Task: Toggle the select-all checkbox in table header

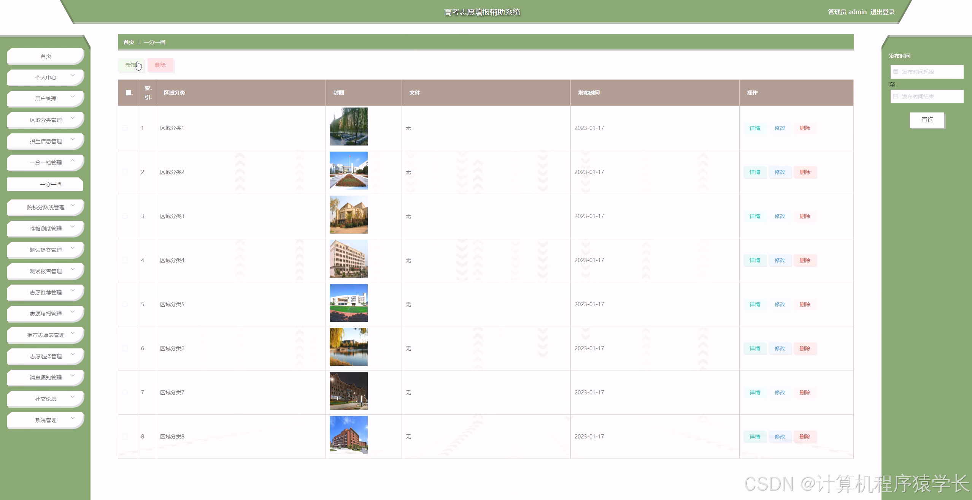Action: point(128,93)
